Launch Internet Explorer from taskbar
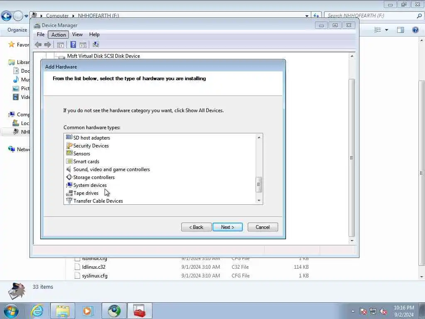Viewport: 425px width, 319px height. click(37, 311)
